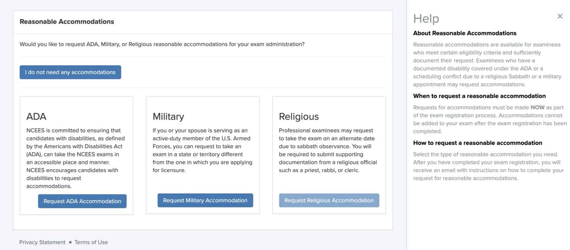Screen dimensions: 570x250
Task: Select the ADA card heading
Action: point(36,116)
